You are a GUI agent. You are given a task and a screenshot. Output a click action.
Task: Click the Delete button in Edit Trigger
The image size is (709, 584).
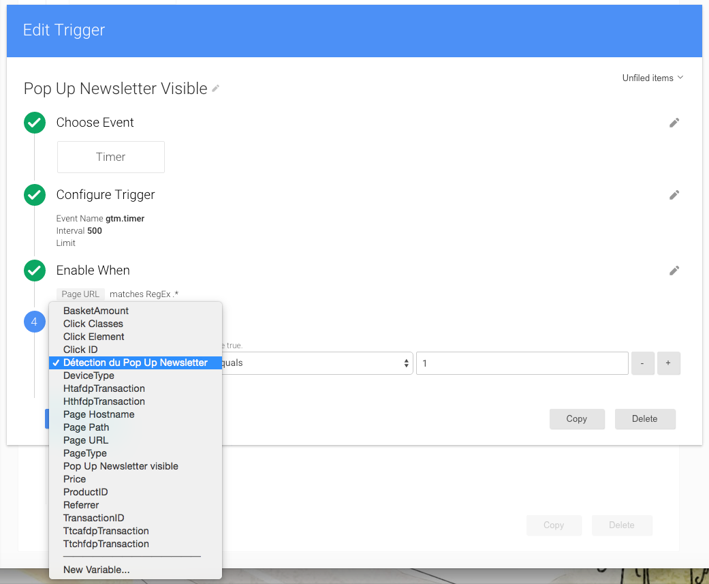(645, 419)
